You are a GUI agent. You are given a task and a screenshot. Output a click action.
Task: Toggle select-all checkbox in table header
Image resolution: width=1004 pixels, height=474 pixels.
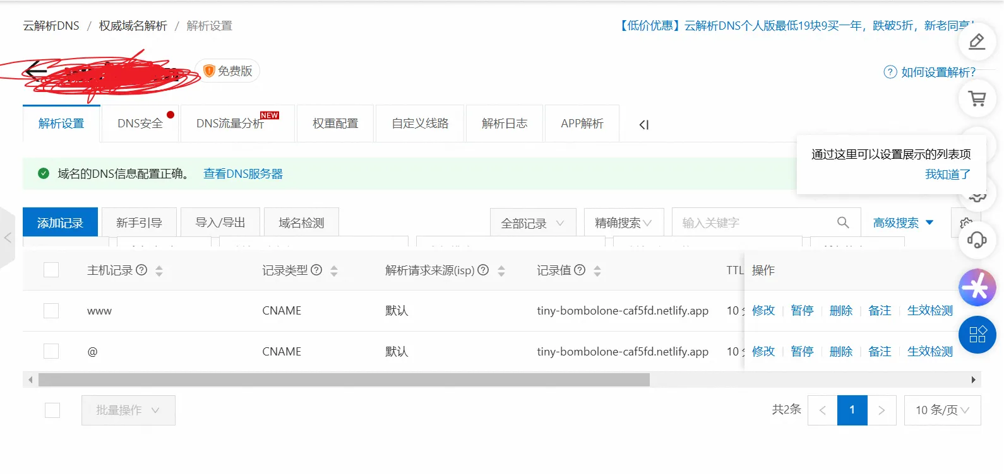[x=51, y=270]
